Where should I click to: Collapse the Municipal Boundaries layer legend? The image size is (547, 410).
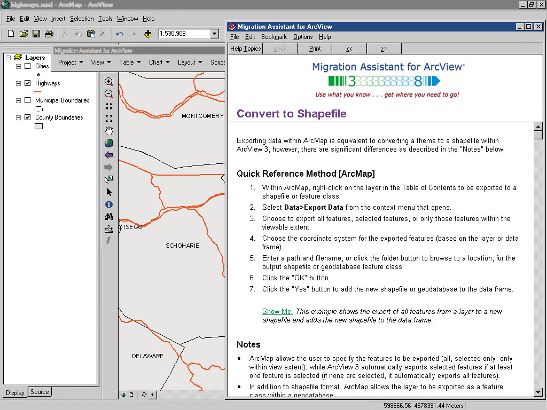click(x=19, y=100)
